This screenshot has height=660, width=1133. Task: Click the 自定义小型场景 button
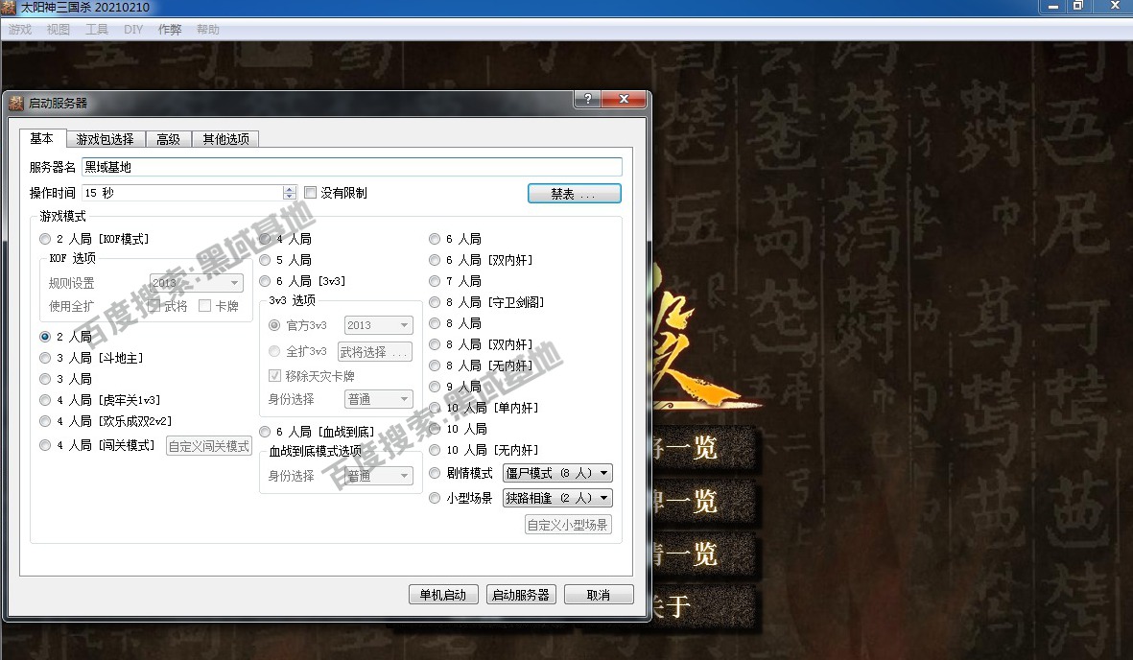coord(568,525)
